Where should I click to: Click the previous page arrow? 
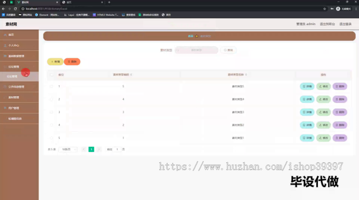(84, 150)
